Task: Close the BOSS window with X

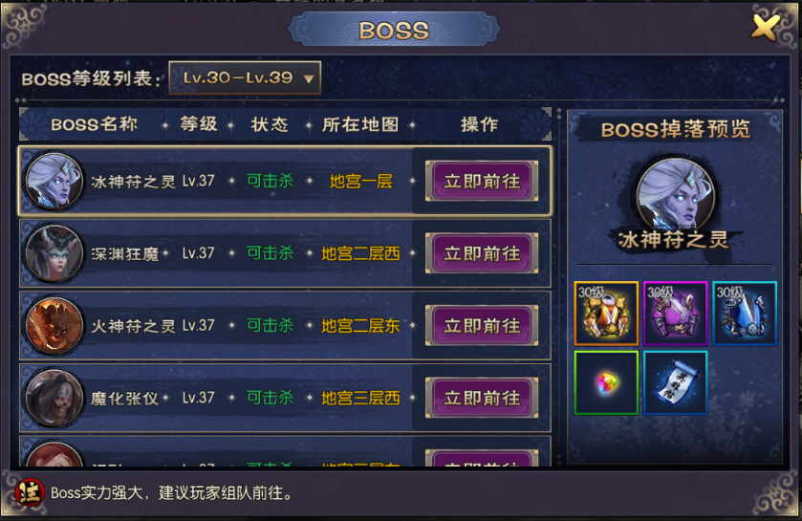Action: tap(766, 28)
